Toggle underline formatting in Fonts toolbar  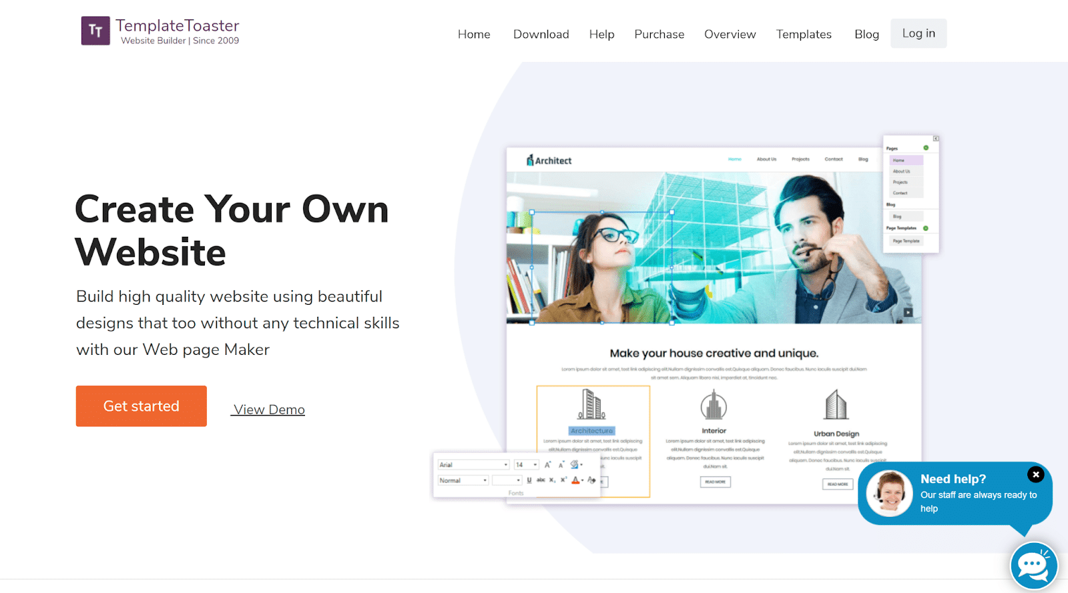[x=529, y=480]
